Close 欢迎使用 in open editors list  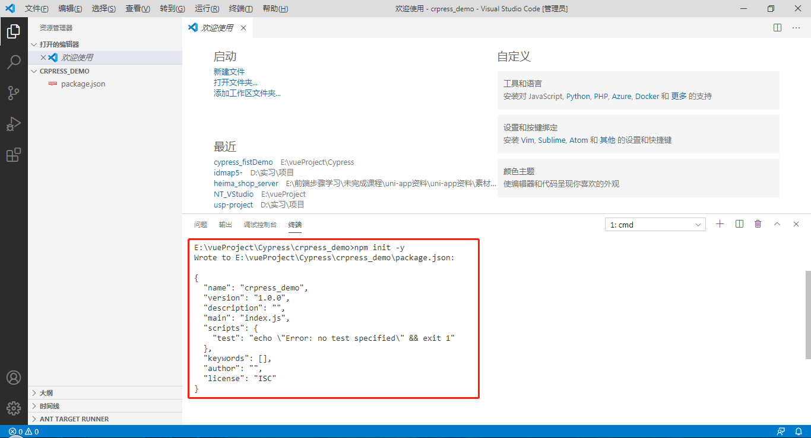[43, 57]
